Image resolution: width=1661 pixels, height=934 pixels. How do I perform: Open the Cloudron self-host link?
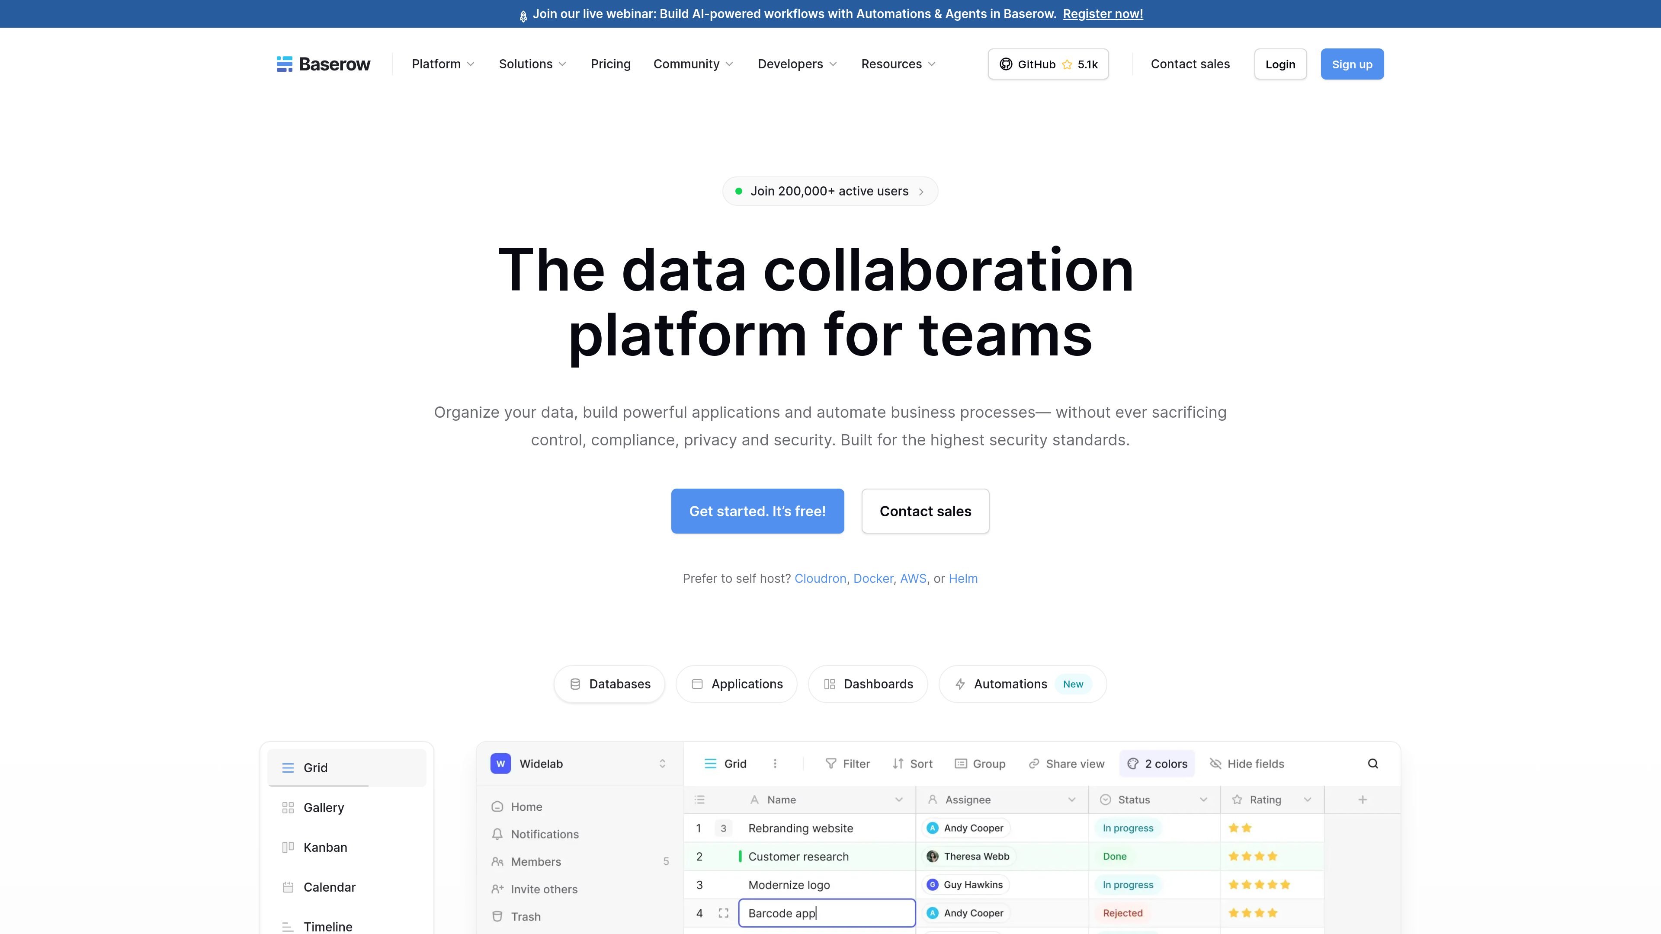pyautogui.click(x=820, y=578)
